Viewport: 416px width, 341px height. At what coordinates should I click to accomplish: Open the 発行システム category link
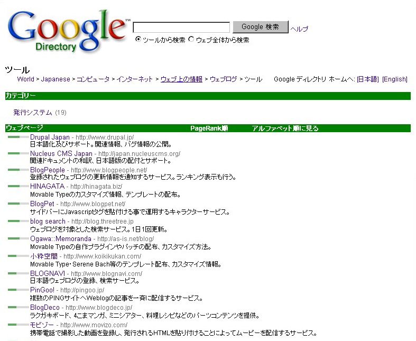point(33,112)
